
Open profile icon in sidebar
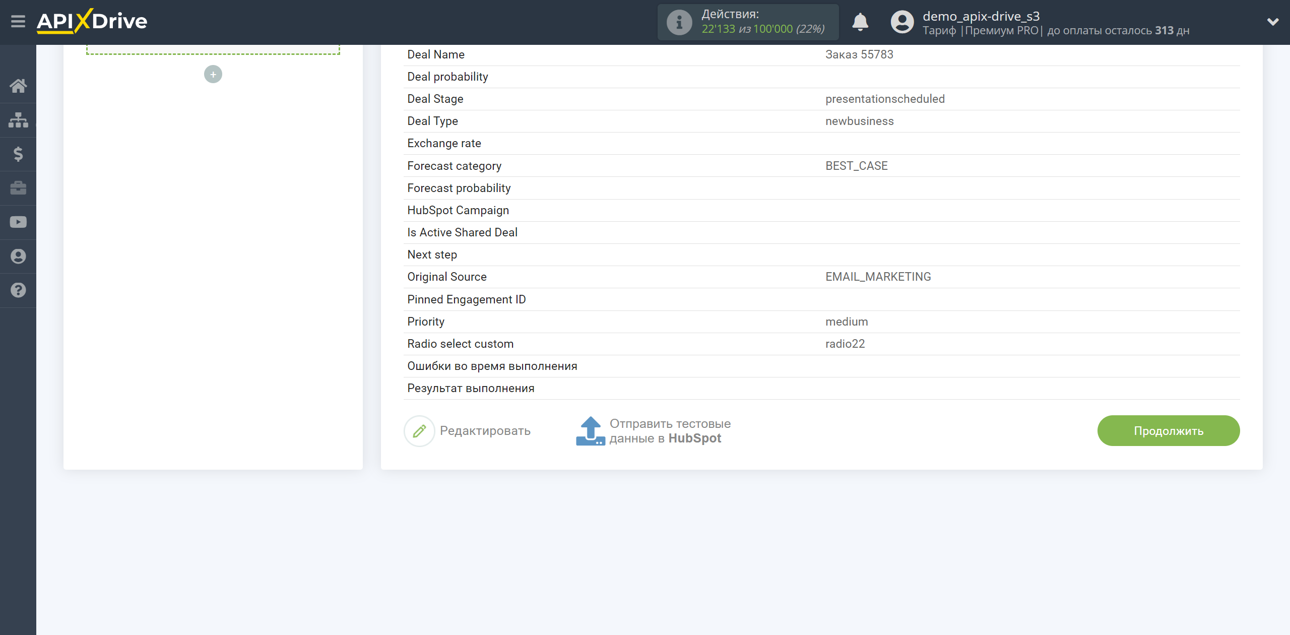(18, 257)
